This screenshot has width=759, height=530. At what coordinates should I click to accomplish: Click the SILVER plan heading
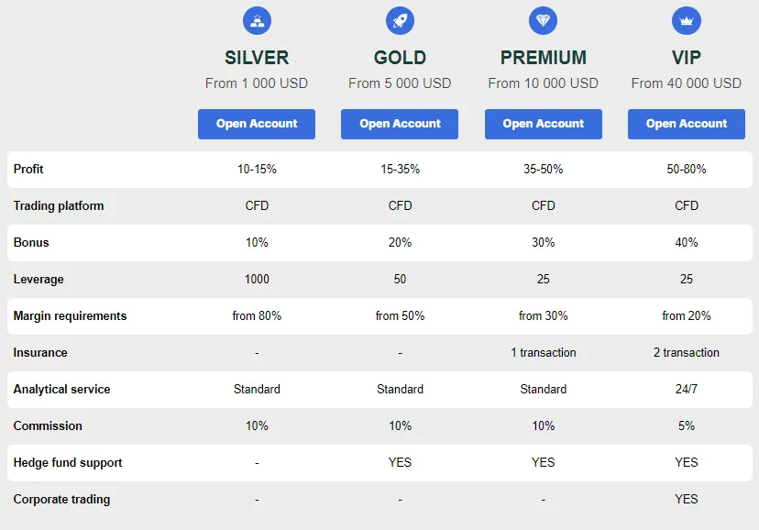click(x=257, y=58)
